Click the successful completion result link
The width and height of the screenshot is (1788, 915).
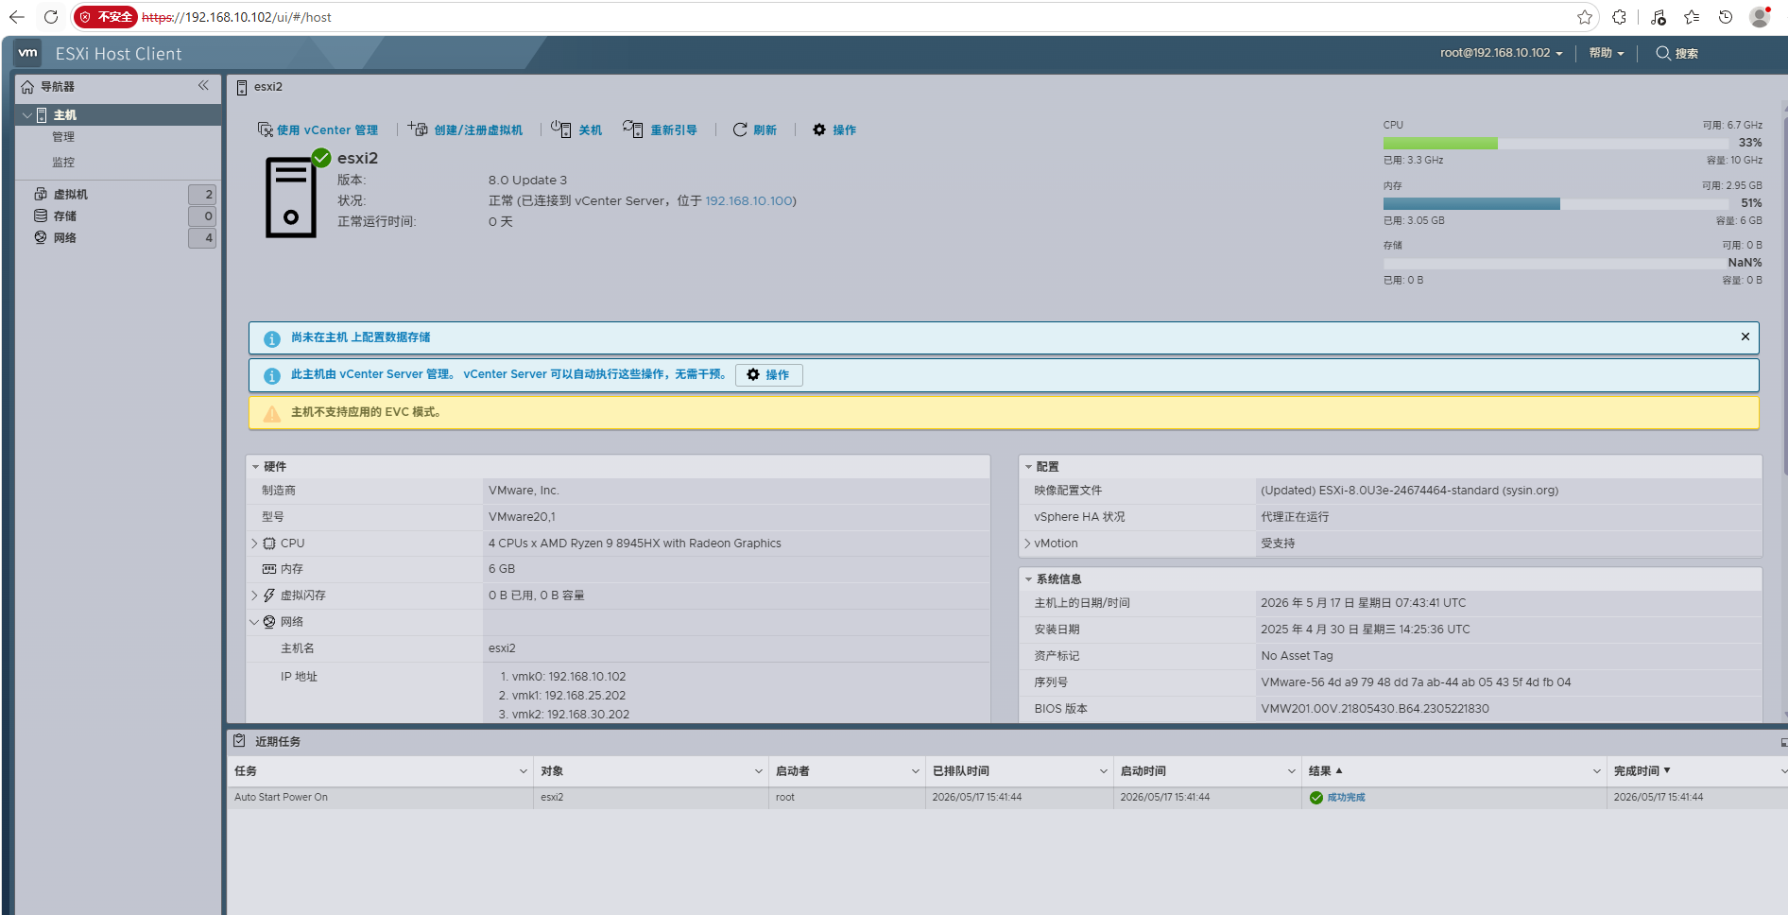1346,798
